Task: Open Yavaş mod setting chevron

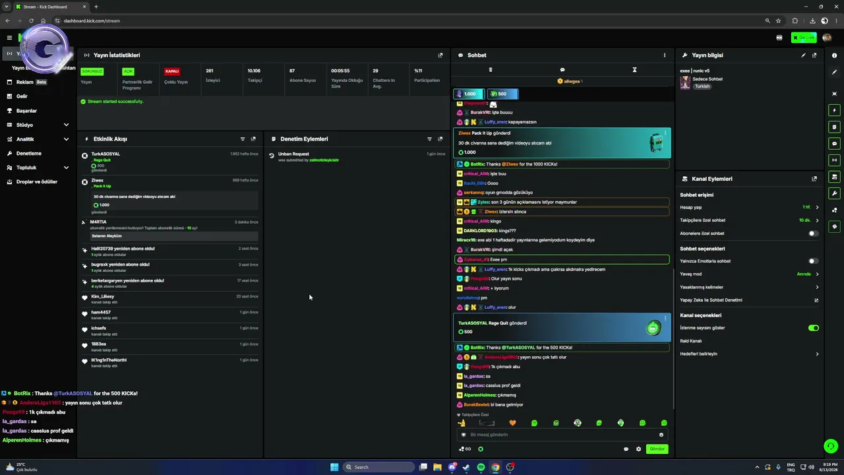Action: pyautogui.click(x=817, y=274)
